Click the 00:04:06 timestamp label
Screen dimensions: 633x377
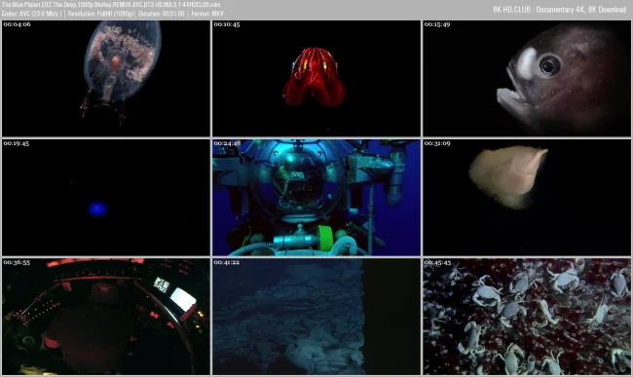coord(17,24)
